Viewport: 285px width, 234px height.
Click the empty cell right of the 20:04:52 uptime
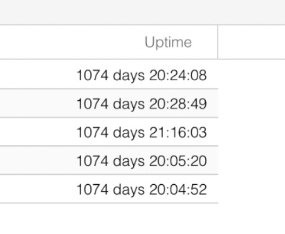252,188
